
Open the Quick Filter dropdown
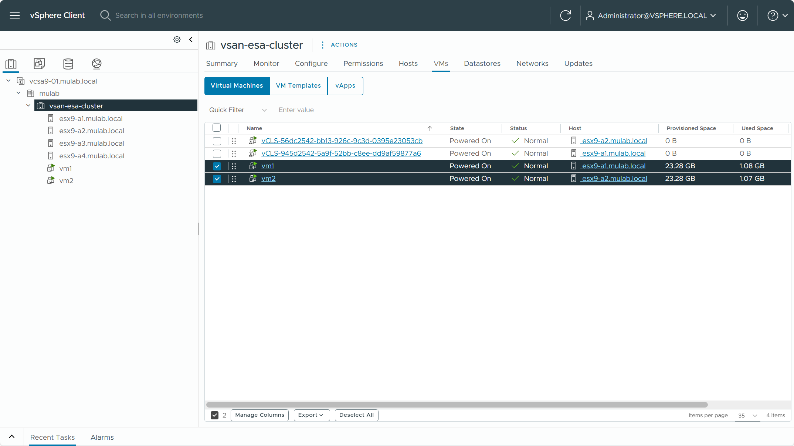[x=238, y=110]
